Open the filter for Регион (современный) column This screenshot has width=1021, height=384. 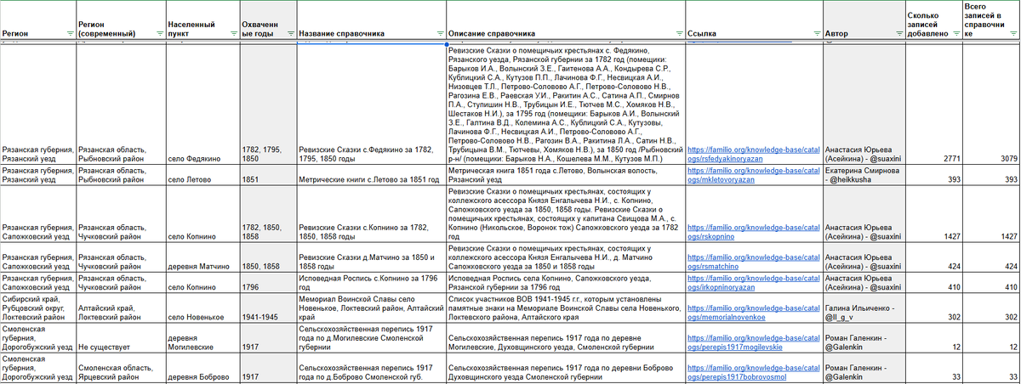tap(158, 34)
